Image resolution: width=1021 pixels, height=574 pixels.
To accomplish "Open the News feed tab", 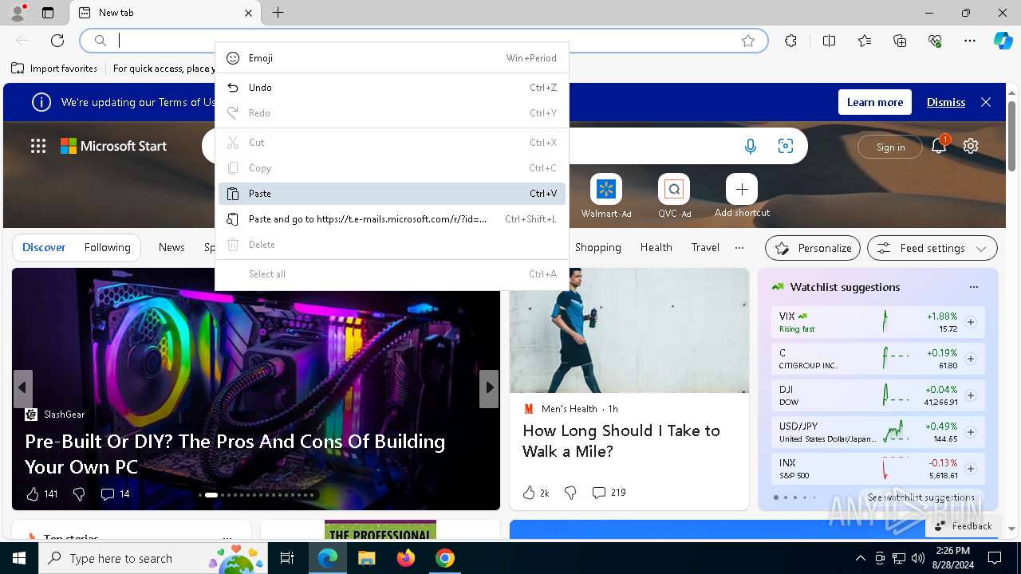I will 171,247.
